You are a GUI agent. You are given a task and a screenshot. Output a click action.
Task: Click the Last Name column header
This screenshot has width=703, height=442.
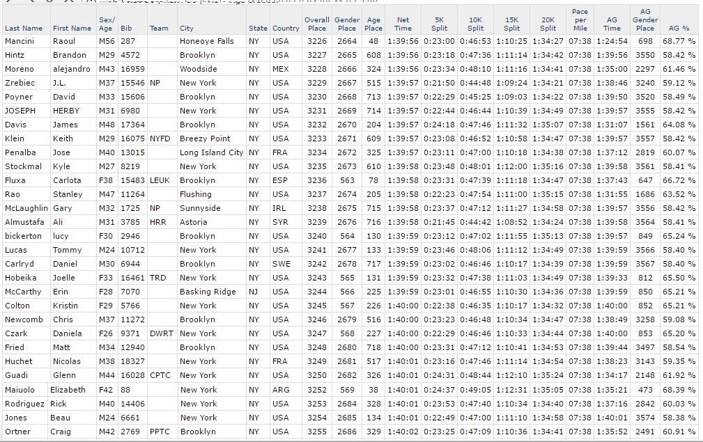[x=23, y=29]
